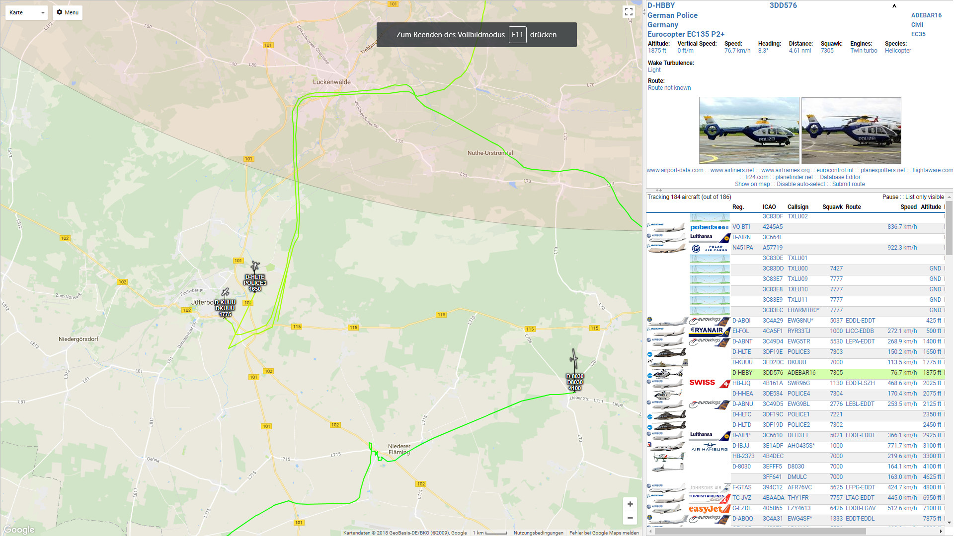This screenshot has width=954, height=536.
Task: Toggle fullscreen map view icon
Action: (629, 12)
